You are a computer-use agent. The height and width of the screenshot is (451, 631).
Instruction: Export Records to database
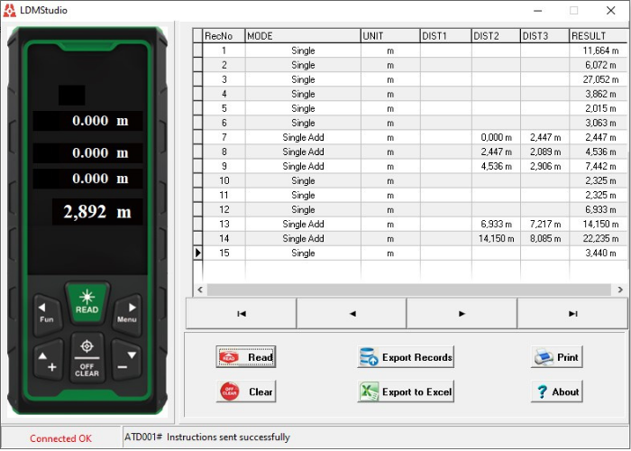coord(406,357)
